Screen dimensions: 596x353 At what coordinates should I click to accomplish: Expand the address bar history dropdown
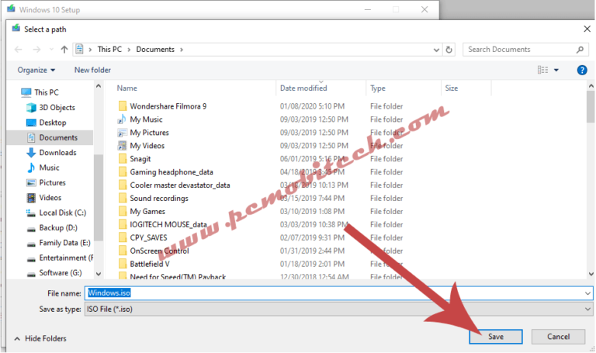pyautogui.click(x=436, y=50)
